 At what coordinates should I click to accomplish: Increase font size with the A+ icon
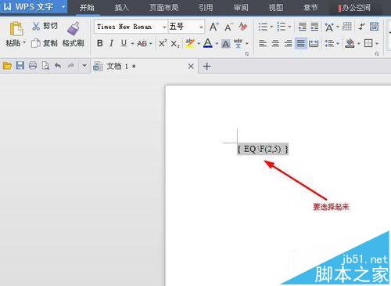point(214,27)
